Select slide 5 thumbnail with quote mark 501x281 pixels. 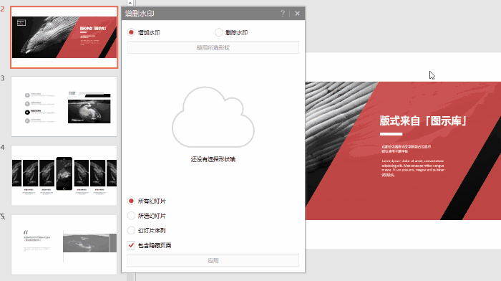click(64, 244)
